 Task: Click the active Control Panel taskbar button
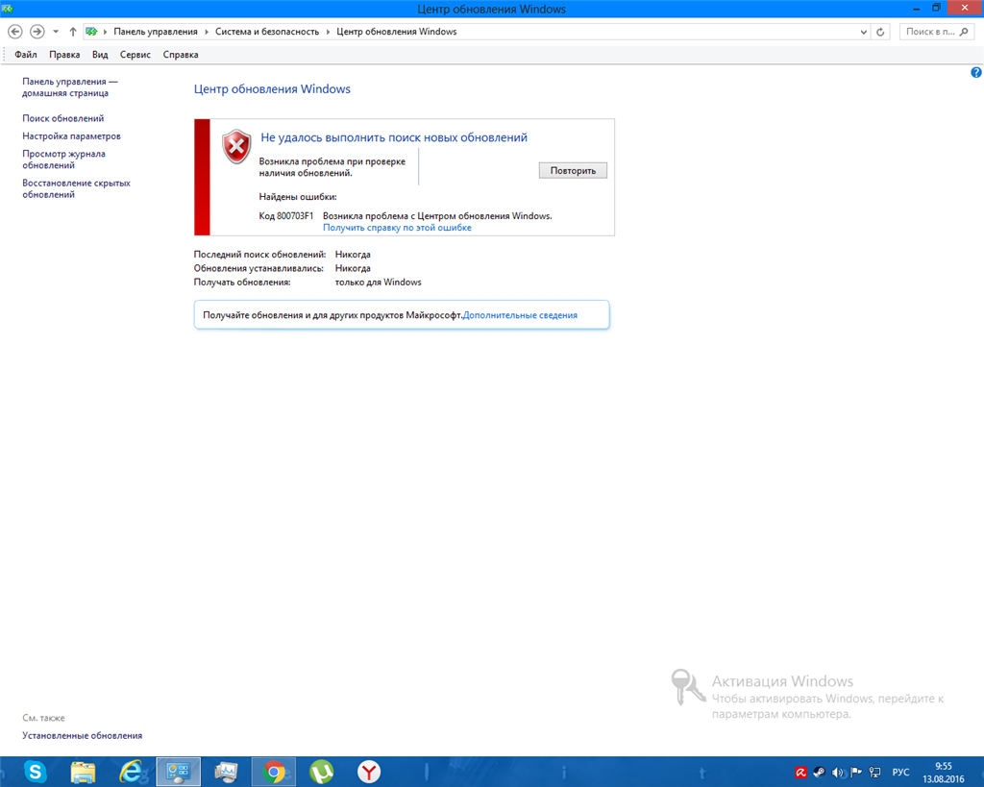[178, 772]
